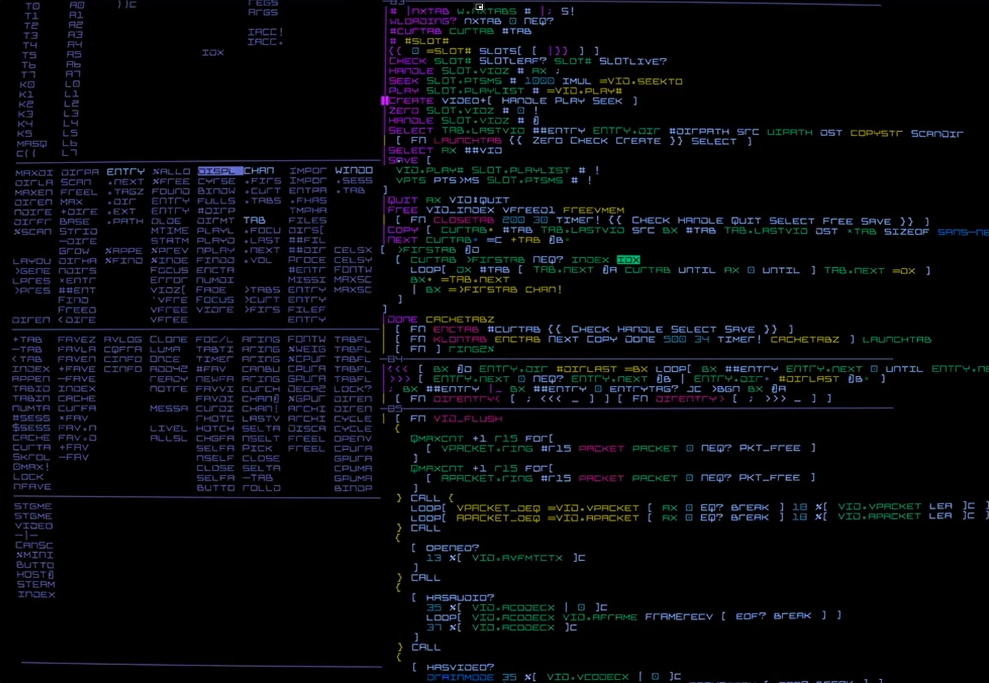Image resolution: width=989 pixels, height=683 pixels.
Task: Select the bright ENTRY heading word
Action: pyautogui.click(x=125, y=172)
